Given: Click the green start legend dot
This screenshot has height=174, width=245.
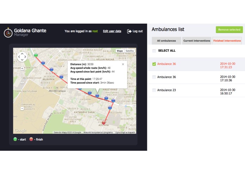Looking at the screenshot, I should [15, 139].
